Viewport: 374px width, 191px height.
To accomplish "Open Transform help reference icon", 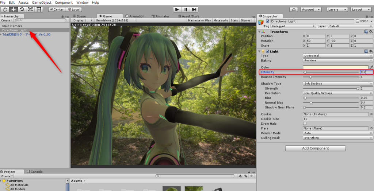I will point(366,31).
